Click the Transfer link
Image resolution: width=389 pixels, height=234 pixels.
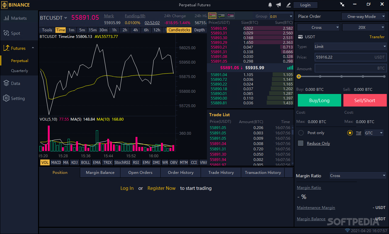pos(377,37)
